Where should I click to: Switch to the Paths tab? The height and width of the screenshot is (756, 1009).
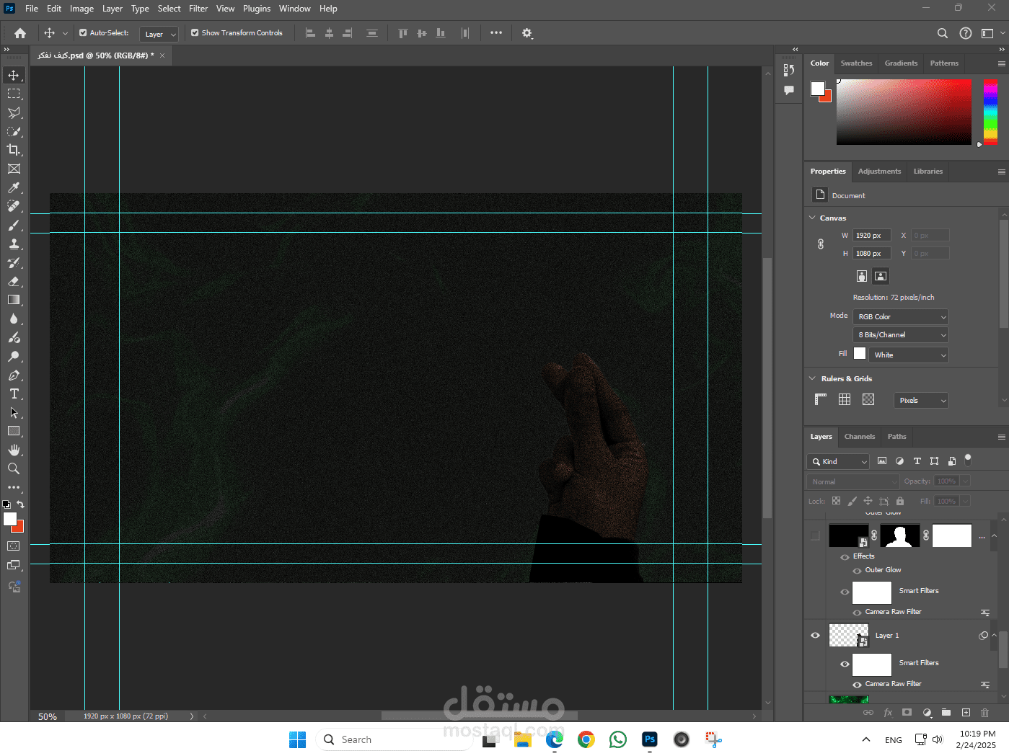(x=896, y=437)
